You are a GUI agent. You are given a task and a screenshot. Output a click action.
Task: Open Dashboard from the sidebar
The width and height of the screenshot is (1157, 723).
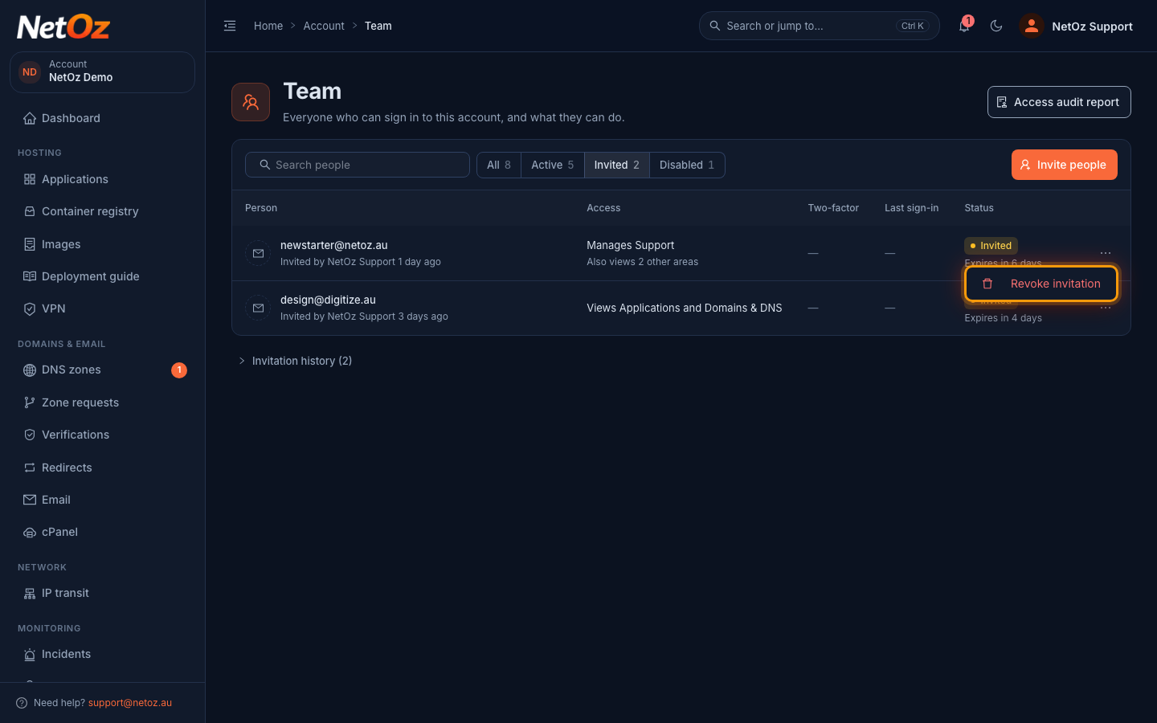(x=102, y=118)
